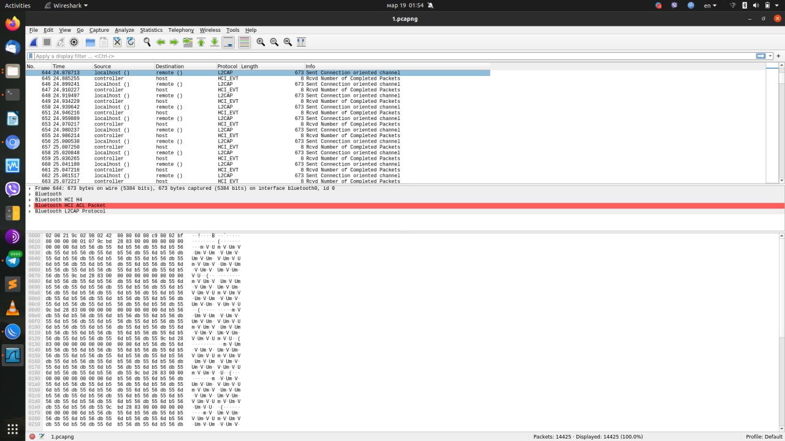Open the View menu
The width and height of the screenshot is (785, 441).
(x=65, y=30)
